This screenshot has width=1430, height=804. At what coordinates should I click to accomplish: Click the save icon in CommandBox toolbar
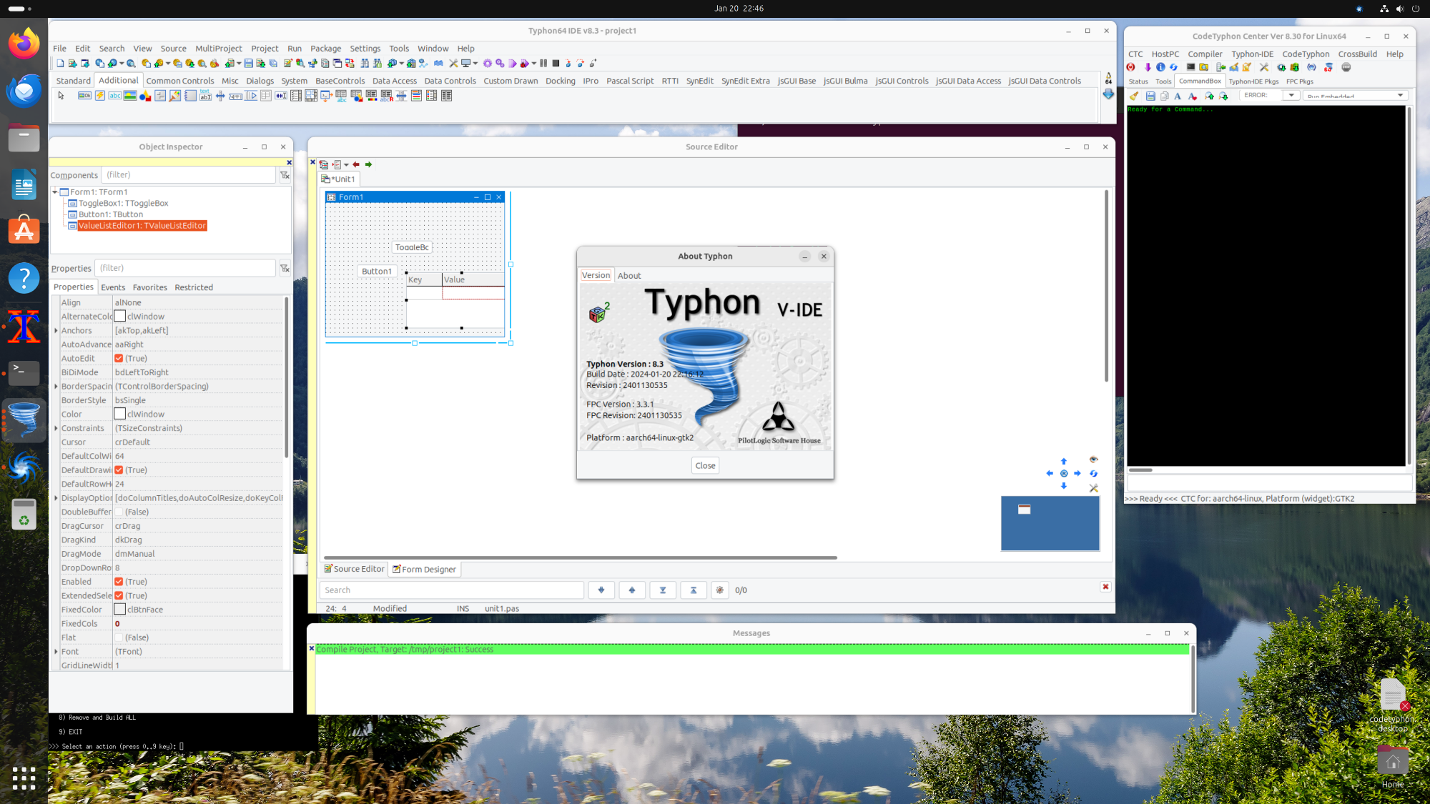click(1150, 96)
